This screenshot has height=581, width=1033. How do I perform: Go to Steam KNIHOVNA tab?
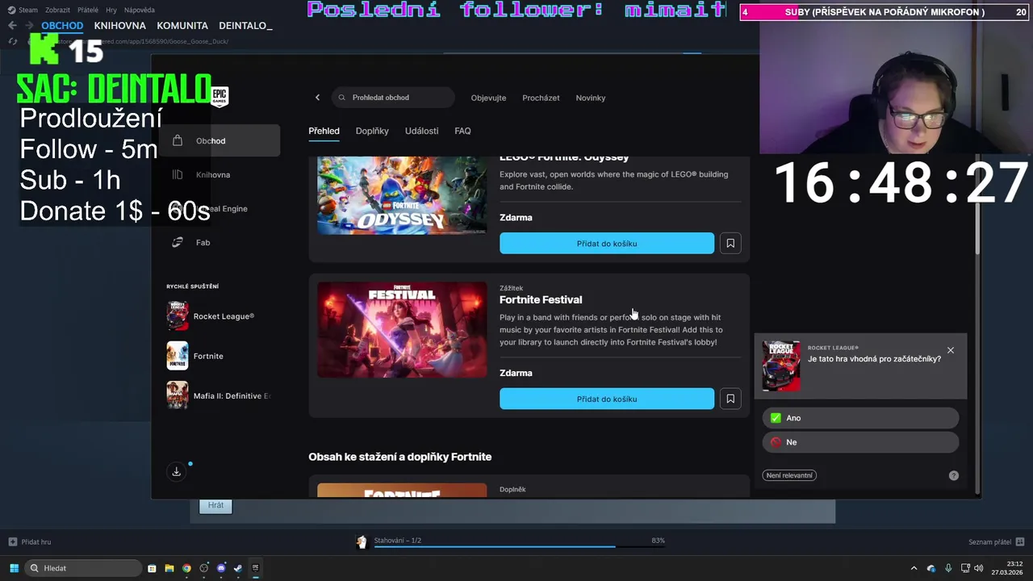click(x=119, y=26)
